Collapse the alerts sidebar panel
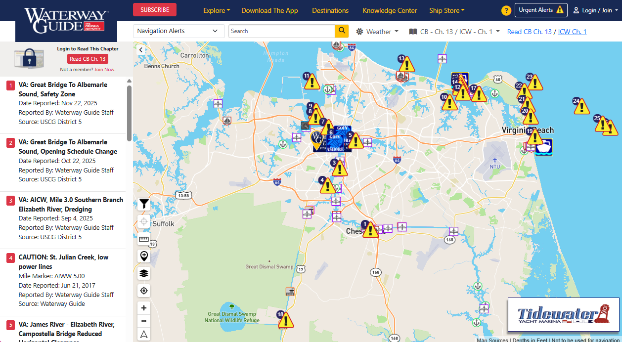This screenshot has width=622, height=342. click(140, 49)
